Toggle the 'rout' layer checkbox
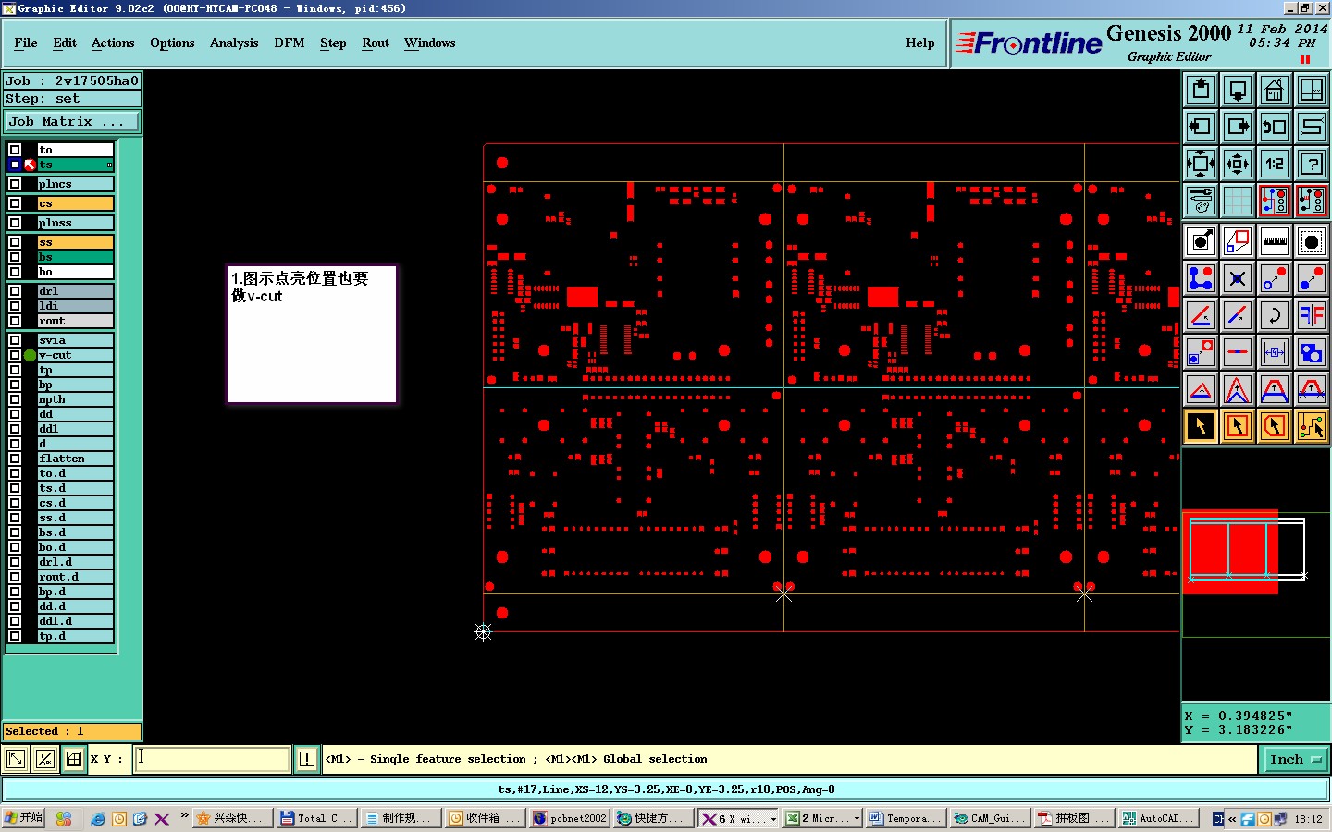1332x832 pixels. click(15, 321)
